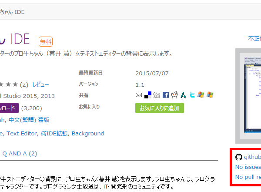Open the 中文(繁體) language link
The image size is (261, 192).
pos(22,120)
